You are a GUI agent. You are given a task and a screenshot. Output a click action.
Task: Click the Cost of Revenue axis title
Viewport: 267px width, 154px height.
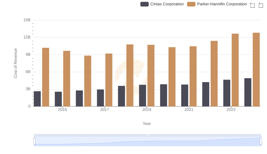[15, 63]
